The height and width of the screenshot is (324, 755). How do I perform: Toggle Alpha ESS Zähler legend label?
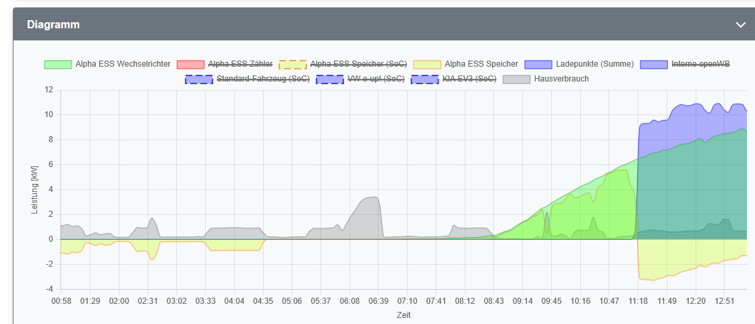pos(240,64)
